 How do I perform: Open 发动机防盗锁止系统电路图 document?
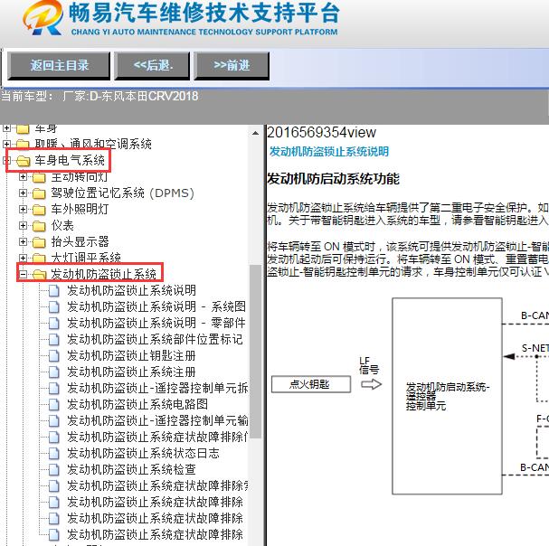click(x=137, y=404)
